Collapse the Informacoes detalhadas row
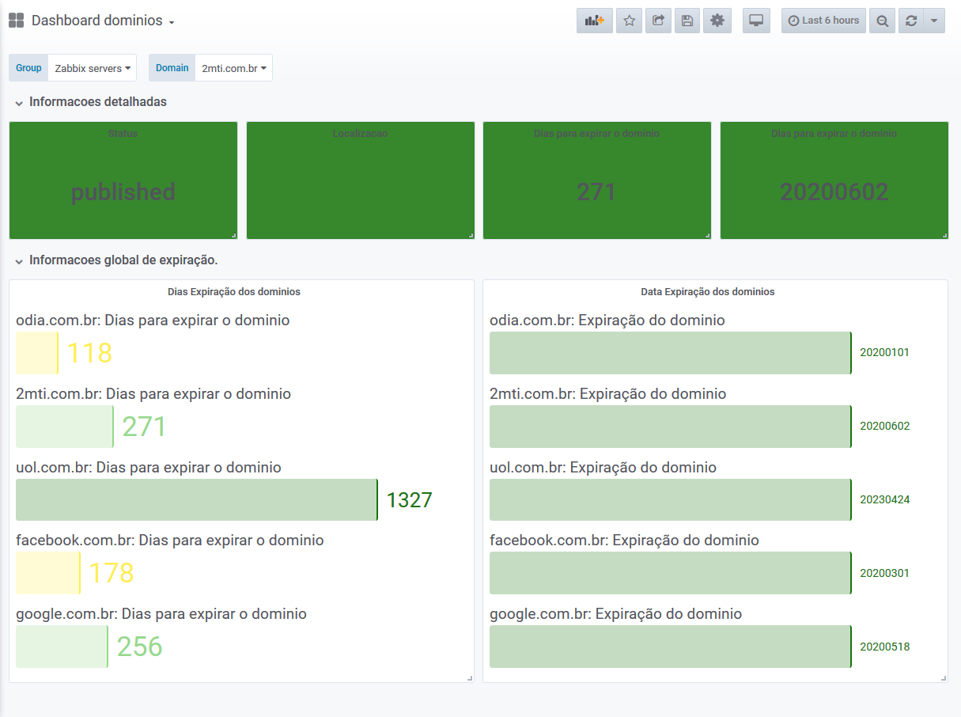The height and width of the screenshot is (717, 961). 90,102
